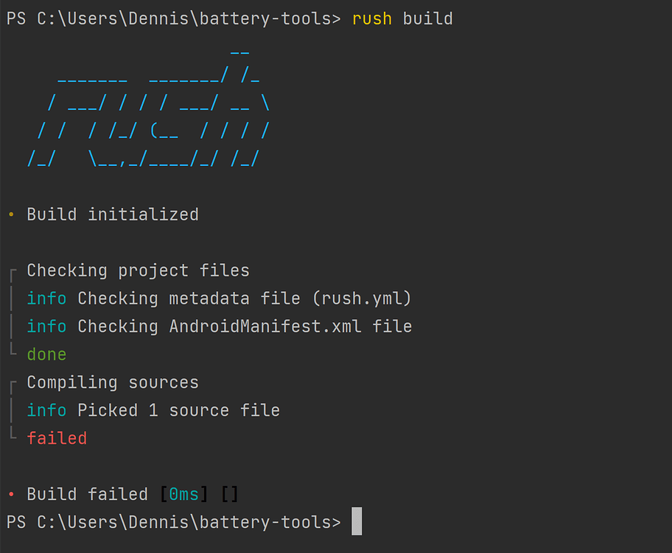
Task: Select the Build failed summary line
Action: (87, 493)
